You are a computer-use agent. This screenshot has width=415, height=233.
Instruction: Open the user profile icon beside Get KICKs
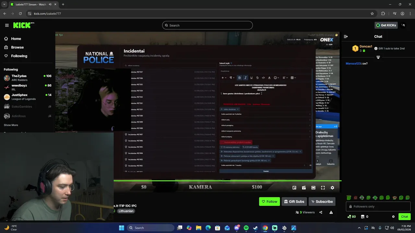403,25
